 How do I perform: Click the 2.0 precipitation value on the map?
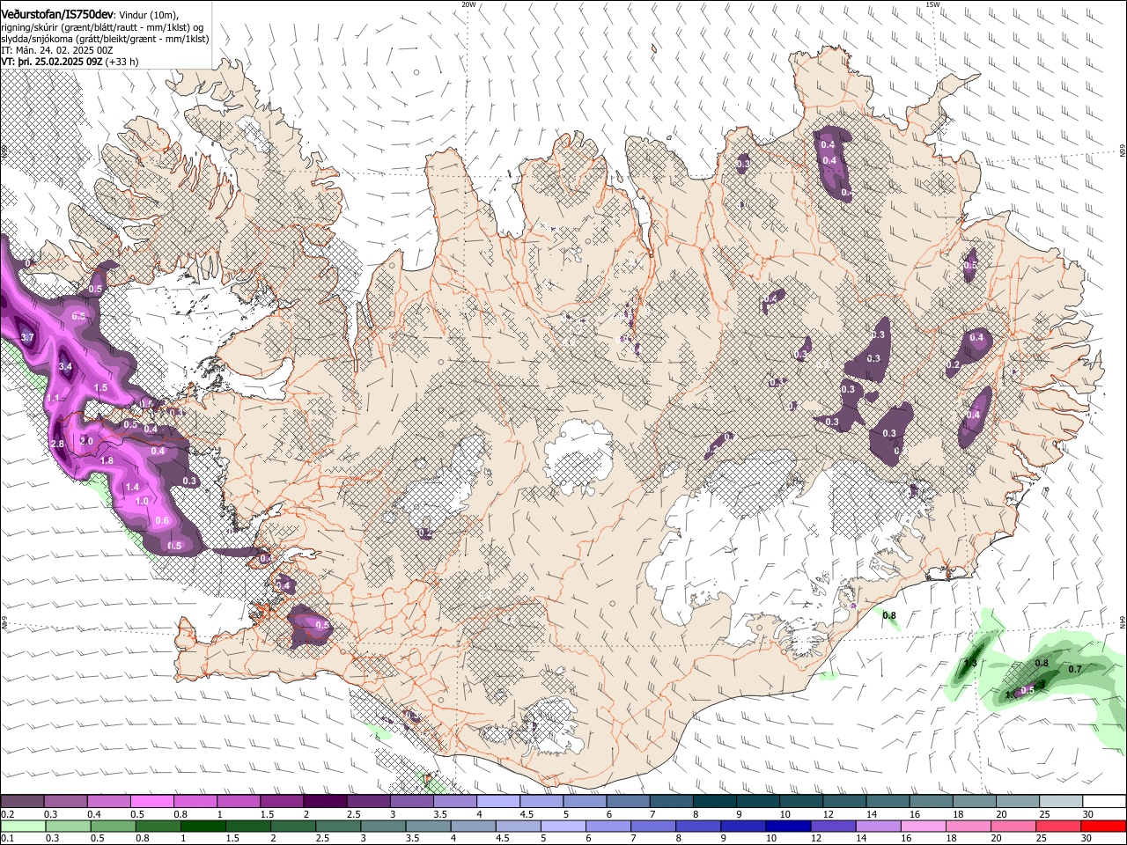click(86, 441)
